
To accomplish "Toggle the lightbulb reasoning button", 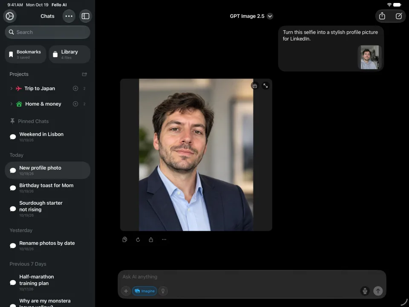I will [163, 291].
